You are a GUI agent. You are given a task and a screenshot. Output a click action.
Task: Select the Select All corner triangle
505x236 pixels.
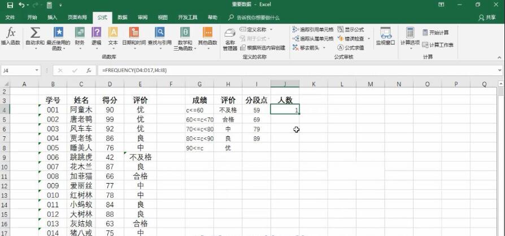[x=6, y=84]
